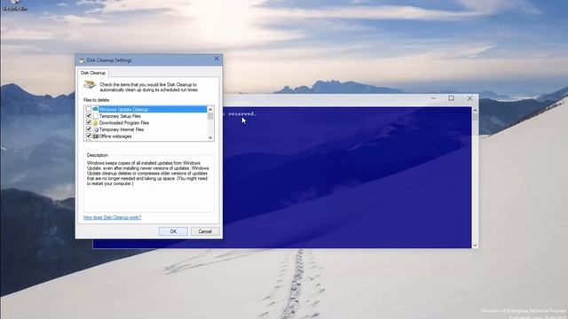568x319 pixels.
Task: Click the file list scroll down arrow
Action: tap(210, 137)
